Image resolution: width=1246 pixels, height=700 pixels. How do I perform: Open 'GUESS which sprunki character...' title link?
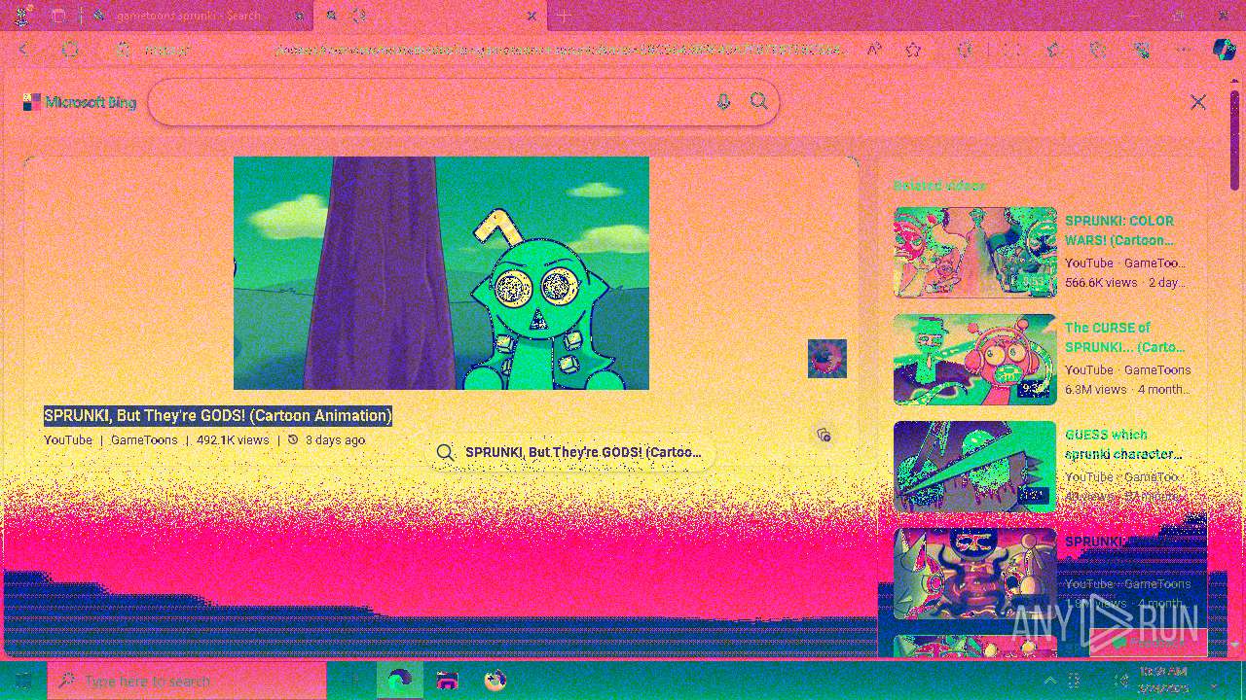coord(1123,444)
